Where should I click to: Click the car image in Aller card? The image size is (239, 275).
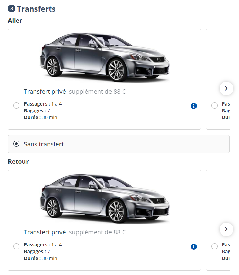(104, 57)
